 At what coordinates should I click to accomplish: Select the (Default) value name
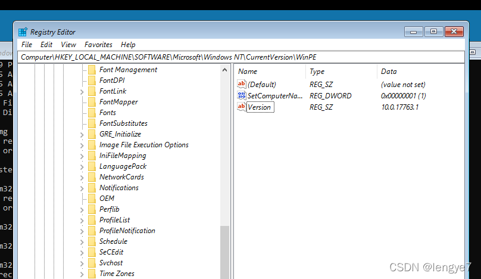[262, 85]
